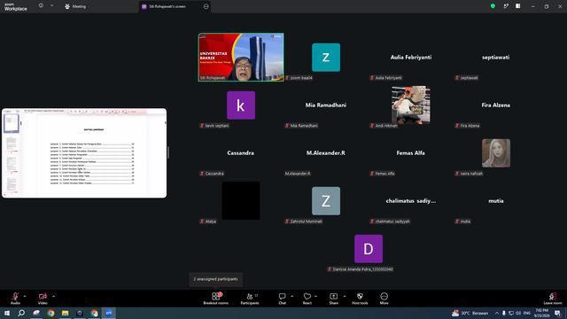The width and height of the screenshot is (567, 319).
Task: Click Aulia Febriyanti participant name
Action: (411, 57)
